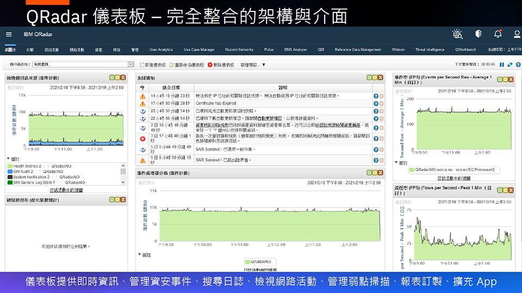Click SIM Generic Log DSM-7 legend swatch
The image size is (522, 293).
coord(10,182)
